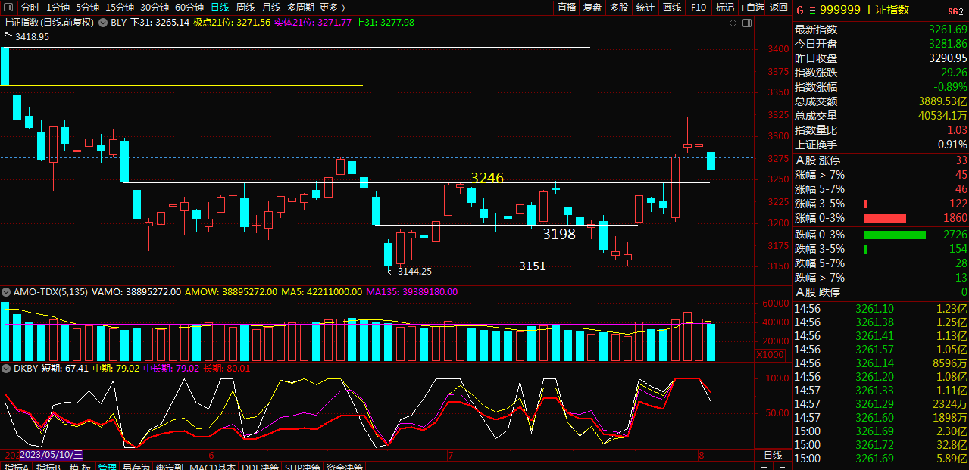The width and height of the screenshot is (969, 470).
Task: Open the BLY indicator dropdown arrow
Action: point(105,23)
